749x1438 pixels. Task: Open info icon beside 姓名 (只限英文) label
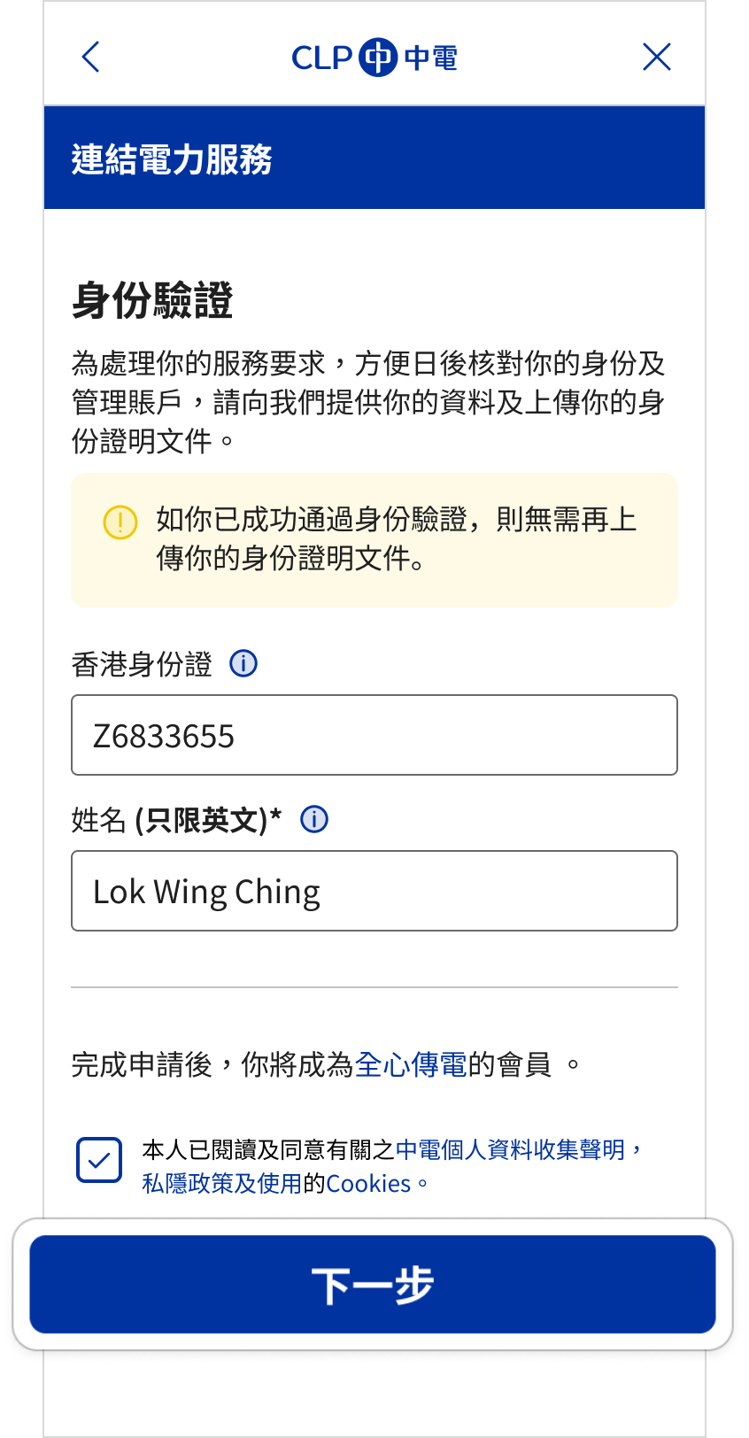tap(314, 819)
